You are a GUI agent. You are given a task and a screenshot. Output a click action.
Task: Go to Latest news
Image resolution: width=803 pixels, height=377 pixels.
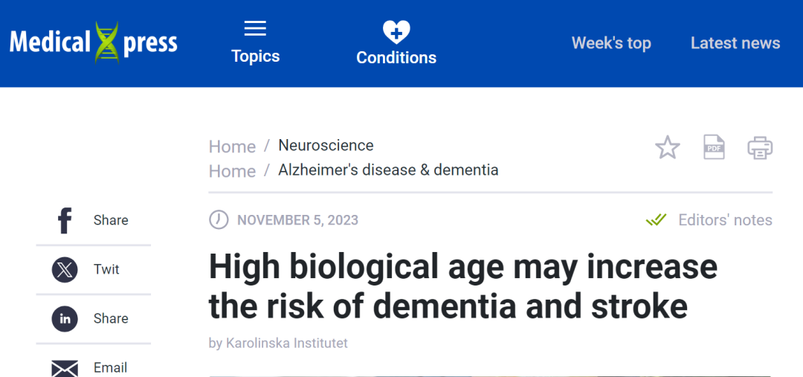[735, 43]
